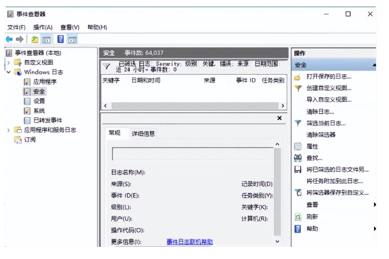Expand the 自定义视图 tree node
This screenshot has width=389, height=259.
(x=8, y=63)
